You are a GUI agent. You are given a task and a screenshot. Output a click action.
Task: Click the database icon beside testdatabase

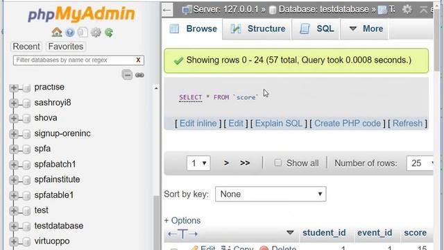coord(26,226)
